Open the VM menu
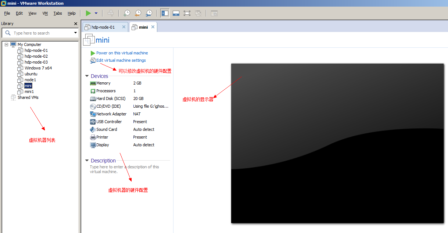The image size is (448, 233). pyautogui.click(x=45, y=13)
